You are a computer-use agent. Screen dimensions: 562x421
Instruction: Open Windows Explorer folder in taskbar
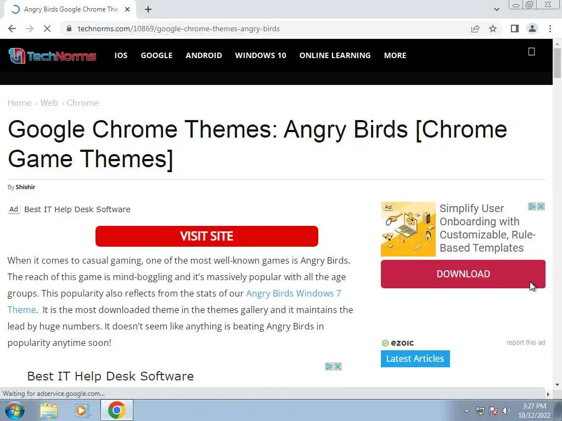tap(49, 410)
